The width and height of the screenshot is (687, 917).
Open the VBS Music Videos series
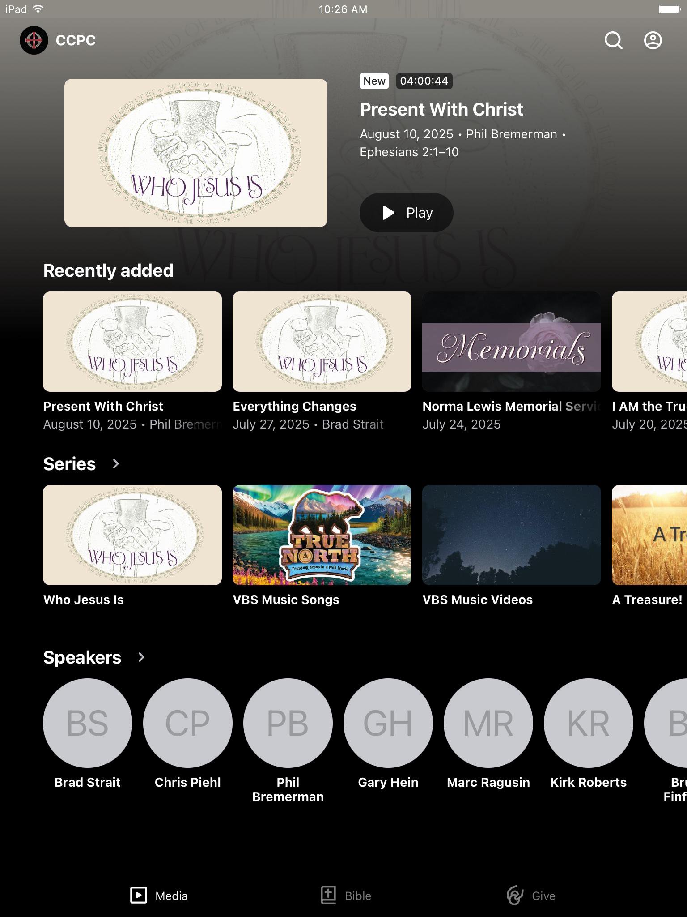512,535
